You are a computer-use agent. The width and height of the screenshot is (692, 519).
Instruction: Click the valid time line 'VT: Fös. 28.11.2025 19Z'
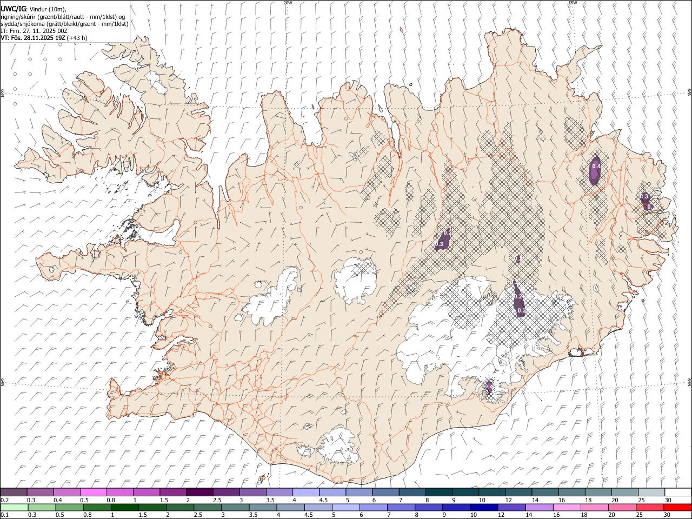pyautogui.click(x=33, y=38)
